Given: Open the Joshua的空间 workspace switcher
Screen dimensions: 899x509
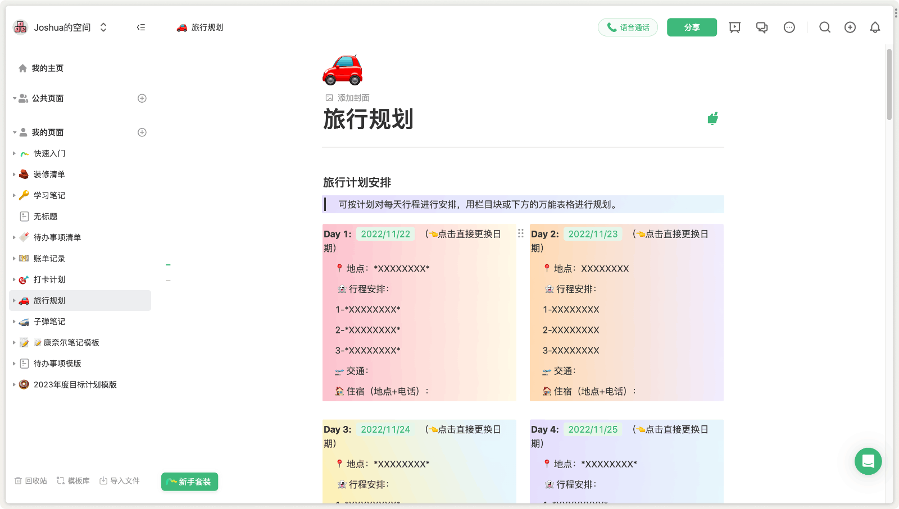Looking at the screenshot, I should pyautogui.click(x=62, y=26).
